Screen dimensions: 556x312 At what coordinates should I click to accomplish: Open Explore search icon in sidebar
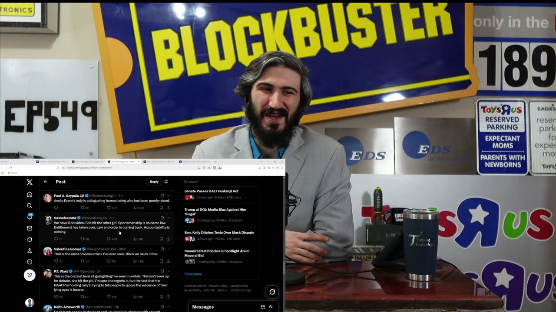pyautogui.click(x=30, y=206)
